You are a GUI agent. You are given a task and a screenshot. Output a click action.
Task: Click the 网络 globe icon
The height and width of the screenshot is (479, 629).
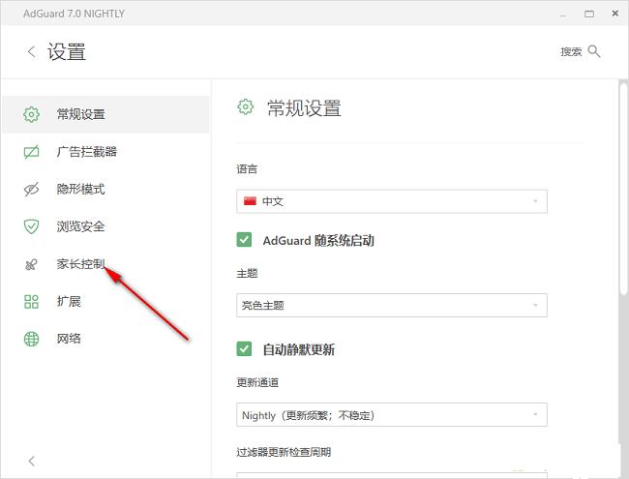(x=31, y=339)
